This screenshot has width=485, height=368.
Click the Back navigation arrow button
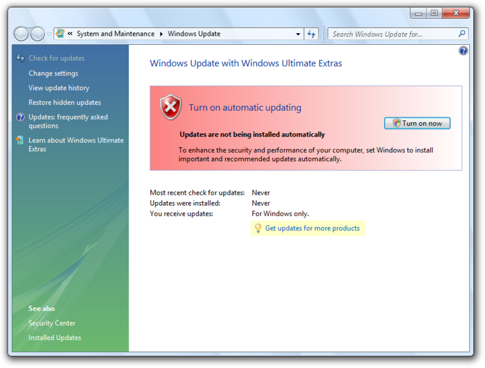coord(22,34)
